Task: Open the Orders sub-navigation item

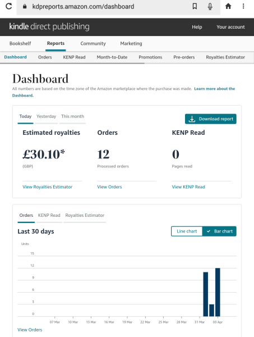Action: [x=45, y=57]
